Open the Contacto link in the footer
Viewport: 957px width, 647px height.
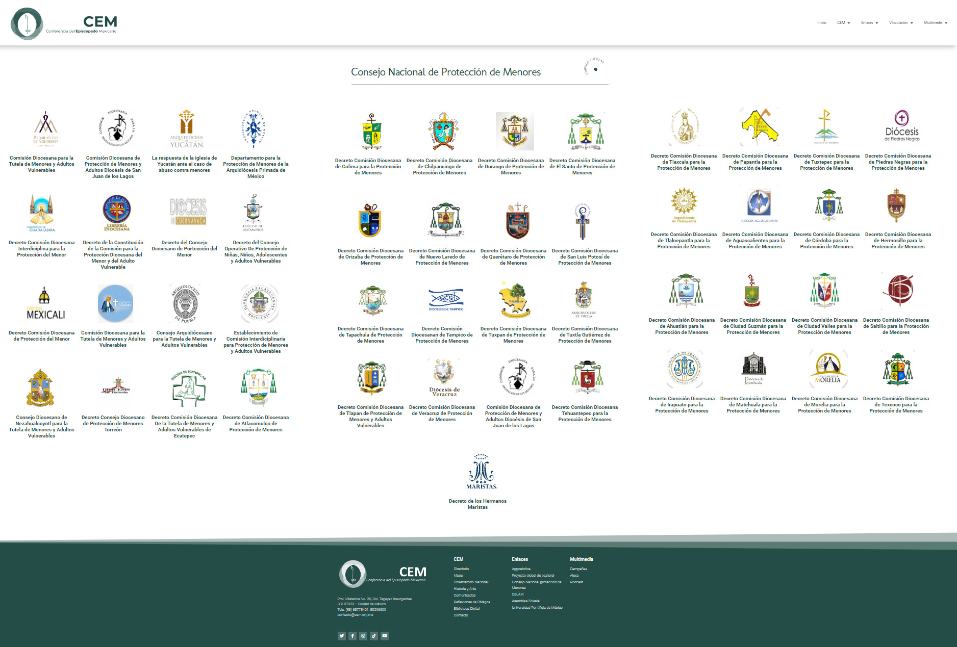pyautogui.click(x=461, y=615)
